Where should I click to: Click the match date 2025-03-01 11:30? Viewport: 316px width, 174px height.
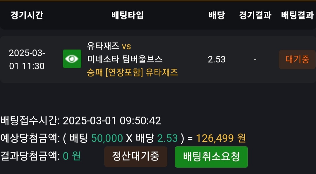point(27,59)
